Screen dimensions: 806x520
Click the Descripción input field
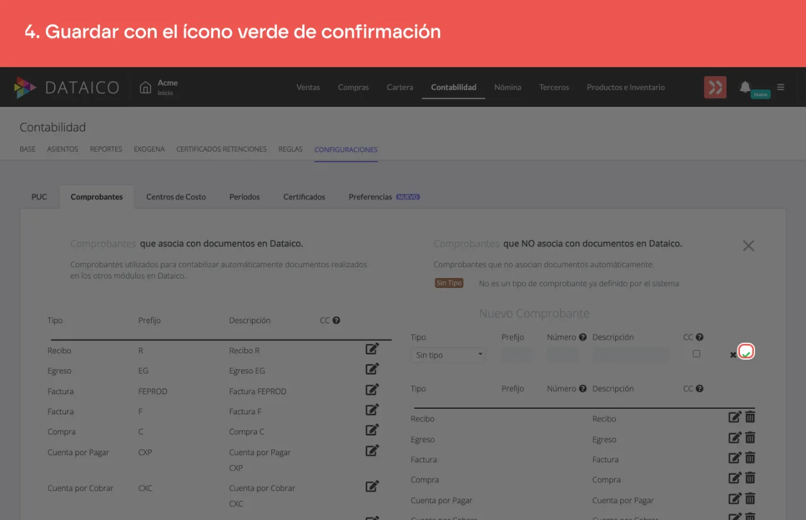(631, 355)
